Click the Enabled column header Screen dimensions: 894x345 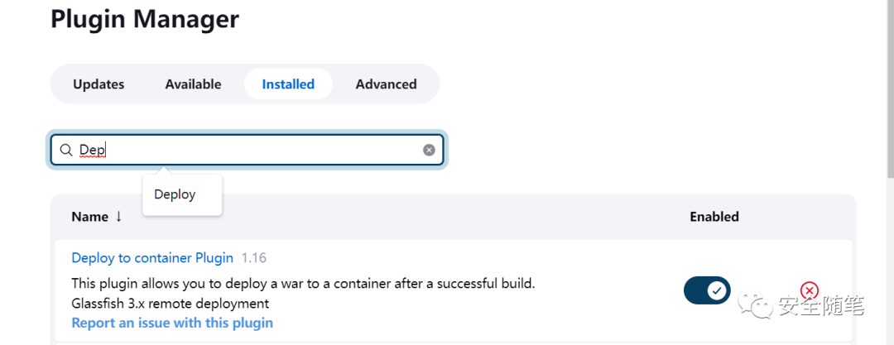(x=714, y=217)
